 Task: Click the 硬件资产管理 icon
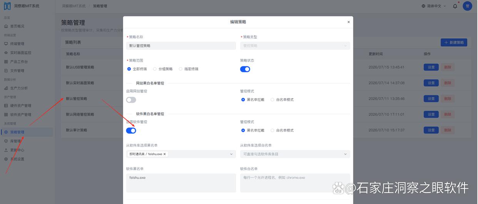(x=6, y=106)
